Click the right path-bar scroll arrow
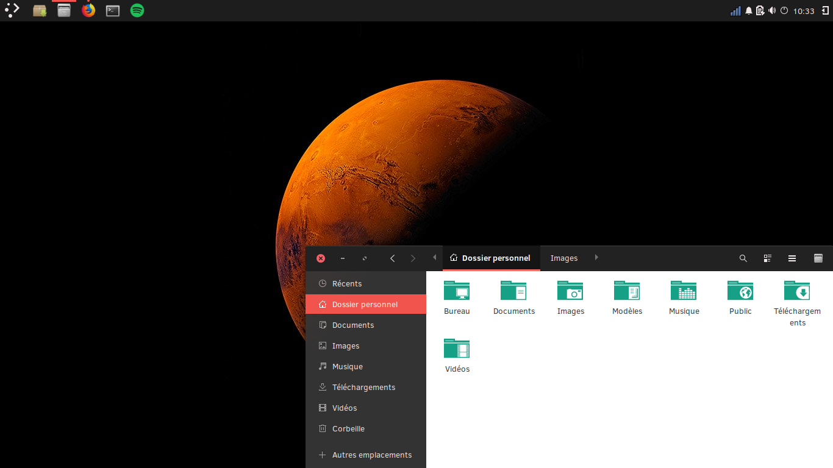The height and width of the screenshot is (468, 833). tap(596, 258)
